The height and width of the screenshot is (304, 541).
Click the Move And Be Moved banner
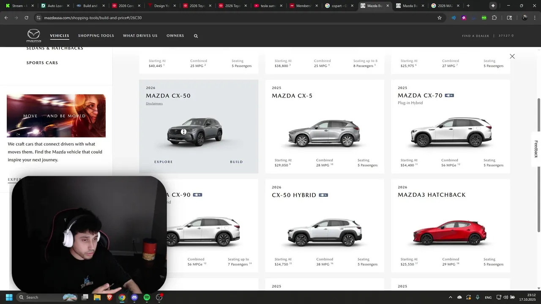click(56, 116)
